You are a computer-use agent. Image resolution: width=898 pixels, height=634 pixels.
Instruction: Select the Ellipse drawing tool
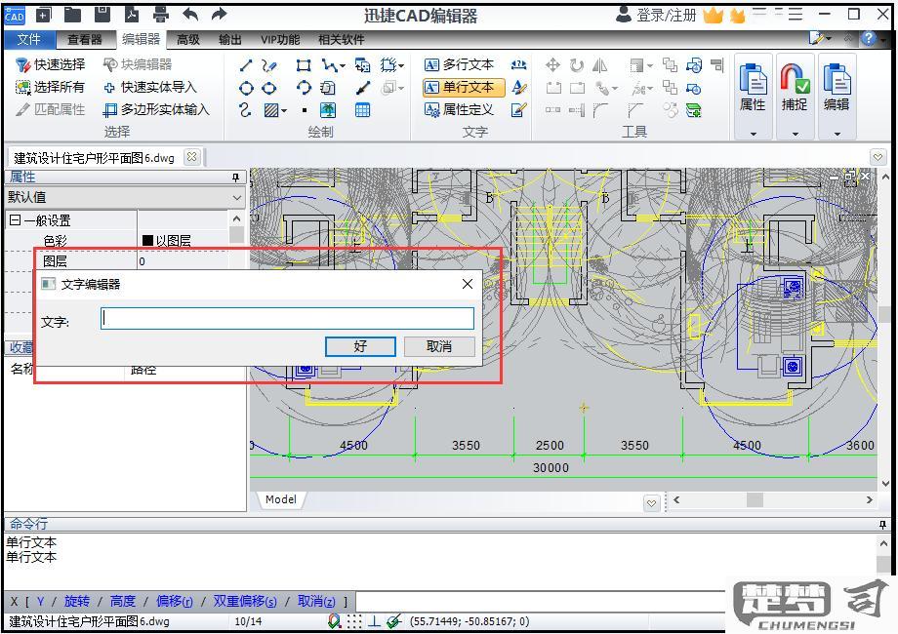(x=269, y=88)
